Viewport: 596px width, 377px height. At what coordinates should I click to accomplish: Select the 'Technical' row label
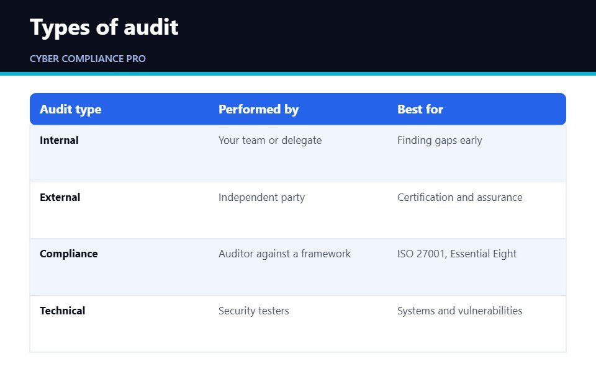[x=63, y=311]
